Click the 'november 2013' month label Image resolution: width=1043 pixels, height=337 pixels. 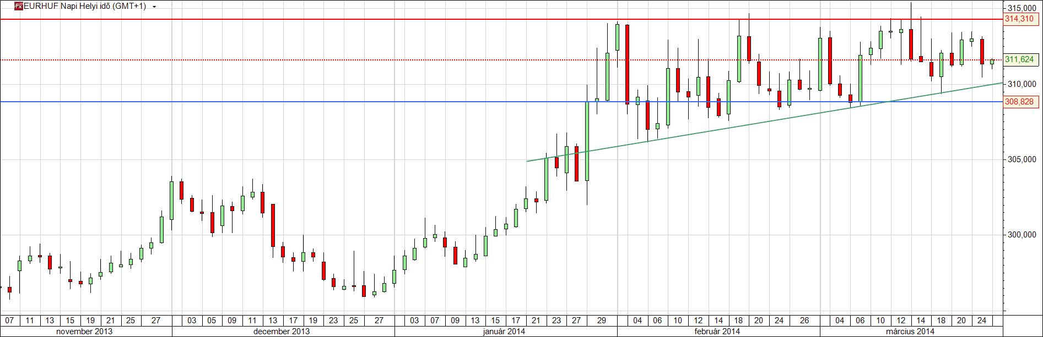click(x=85, y=332)
